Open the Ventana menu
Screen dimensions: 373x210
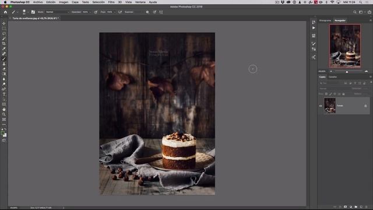pyautogui.click(x=140, y=2)
